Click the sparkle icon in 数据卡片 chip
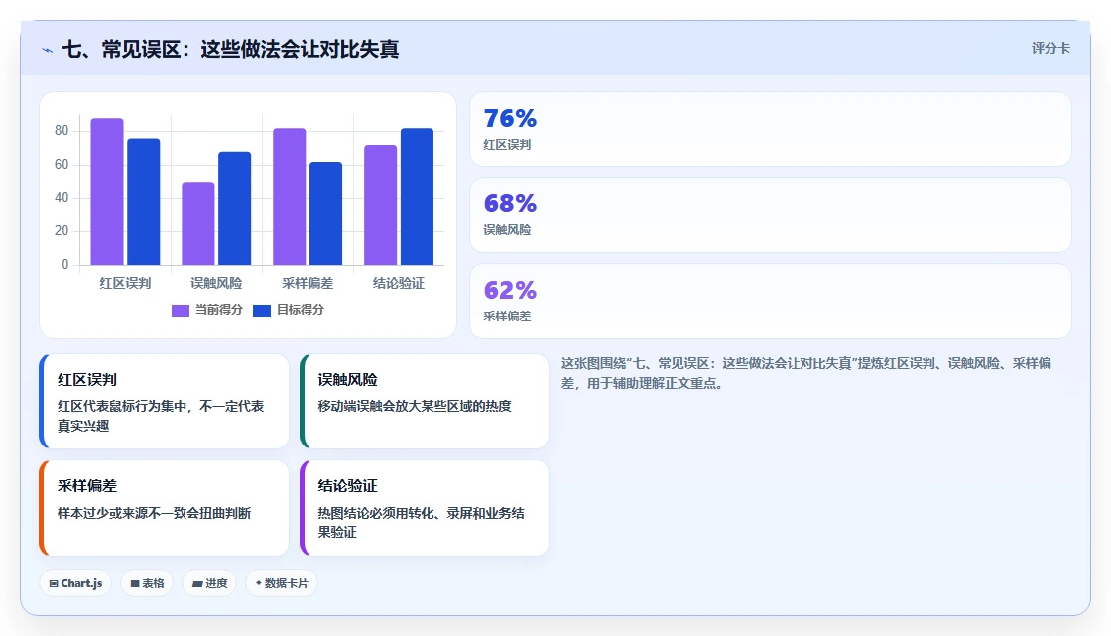This screenshot has width=1111, height=636. tap(259, 583)
